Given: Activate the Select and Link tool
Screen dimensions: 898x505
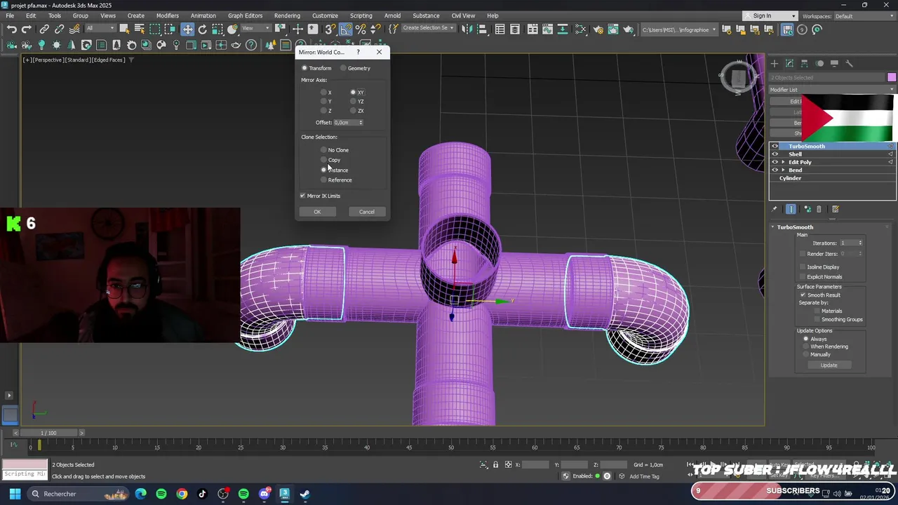Looking at the screenshot, I should point(44,29).
